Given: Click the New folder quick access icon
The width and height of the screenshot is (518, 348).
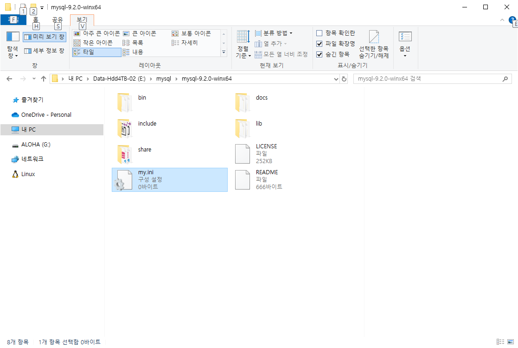Looking at the screenshot, I should 33,7.
